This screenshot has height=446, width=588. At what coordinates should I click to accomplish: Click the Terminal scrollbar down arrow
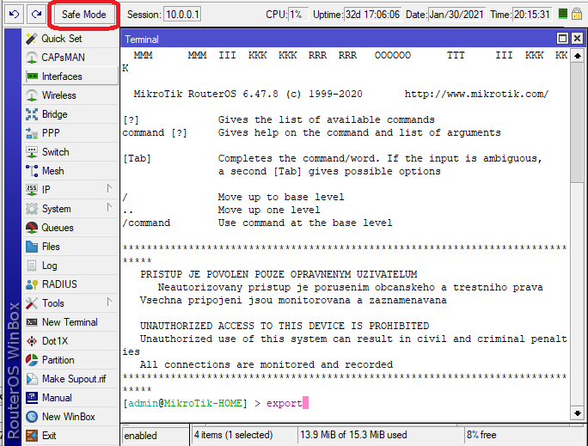(578, 413)
